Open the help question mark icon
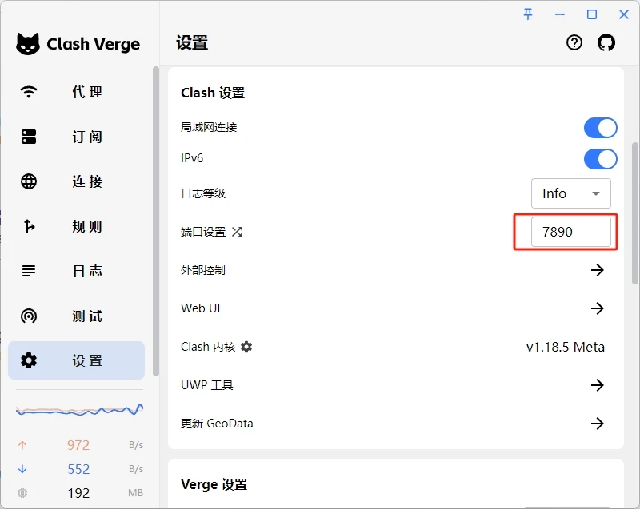The width and height of the screenshot is (640, 509). tap(574, 43)
